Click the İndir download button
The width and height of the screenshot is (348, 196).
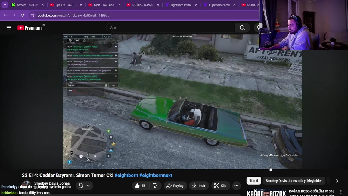pyautogui.click(x=199, y=186)
